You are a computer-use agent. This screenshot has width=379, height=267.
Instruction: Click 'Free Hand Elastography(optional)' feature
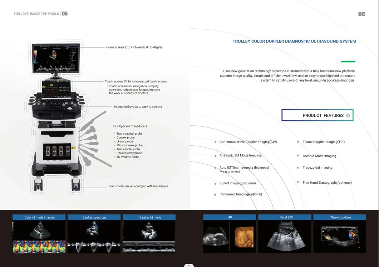coord(327,183)
